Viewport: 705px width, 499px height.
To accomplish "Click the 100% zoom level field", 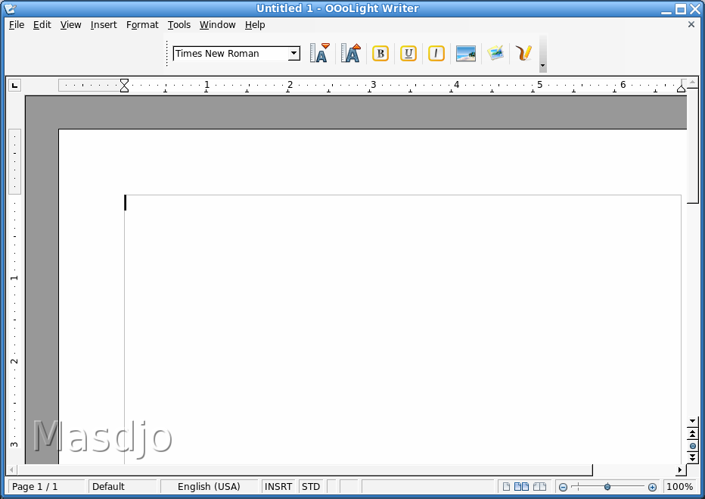I will pyautogui.click(x=680, y=486).
